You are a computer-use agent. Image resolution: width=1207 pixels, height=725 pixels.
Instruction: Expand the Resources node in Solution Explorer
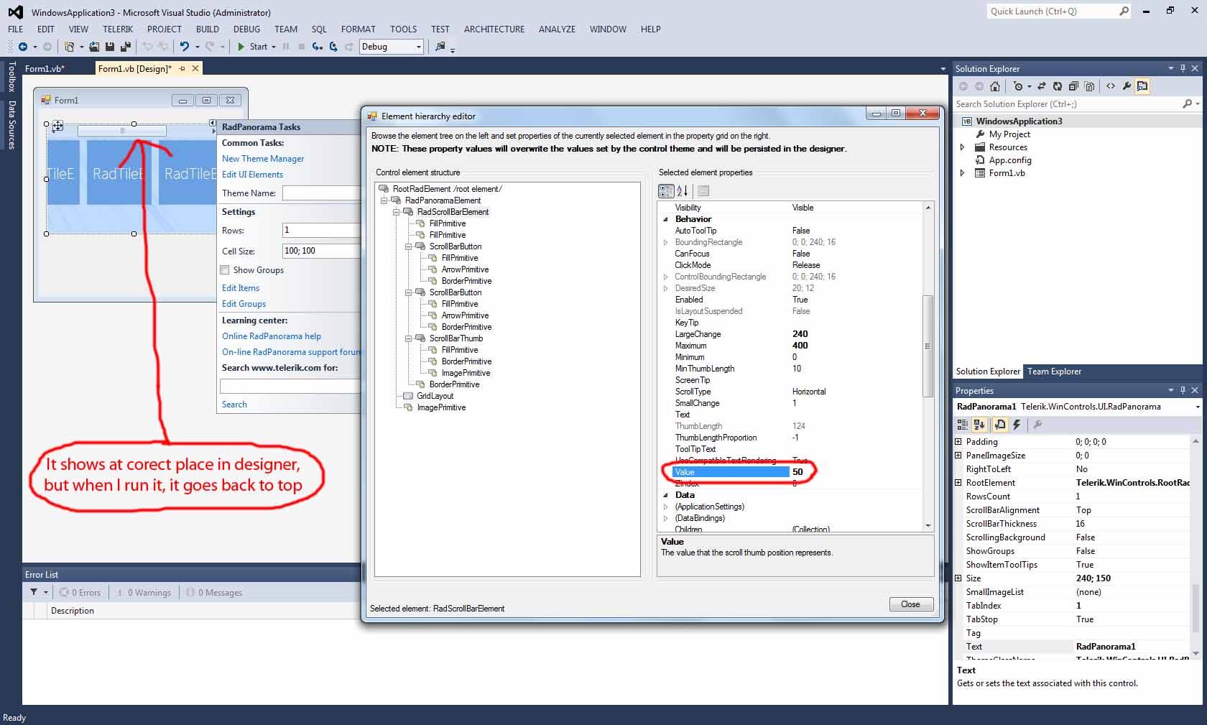(x=963, y=147)
